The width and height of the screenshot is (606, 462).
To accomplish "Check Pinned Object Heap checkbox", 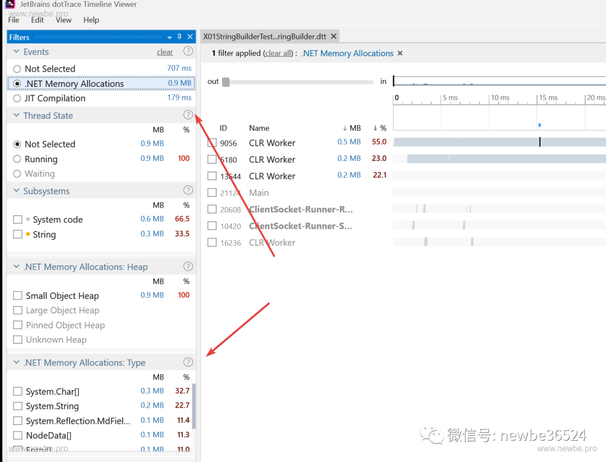I will (17, 325).
